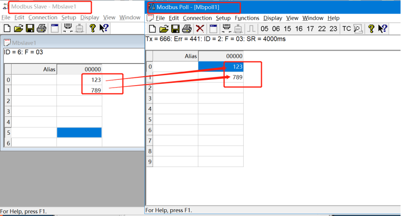This screenshot has width=401, height=216.
Task: Open the Display menu in Modbus Slave
Action: [90, 17]
